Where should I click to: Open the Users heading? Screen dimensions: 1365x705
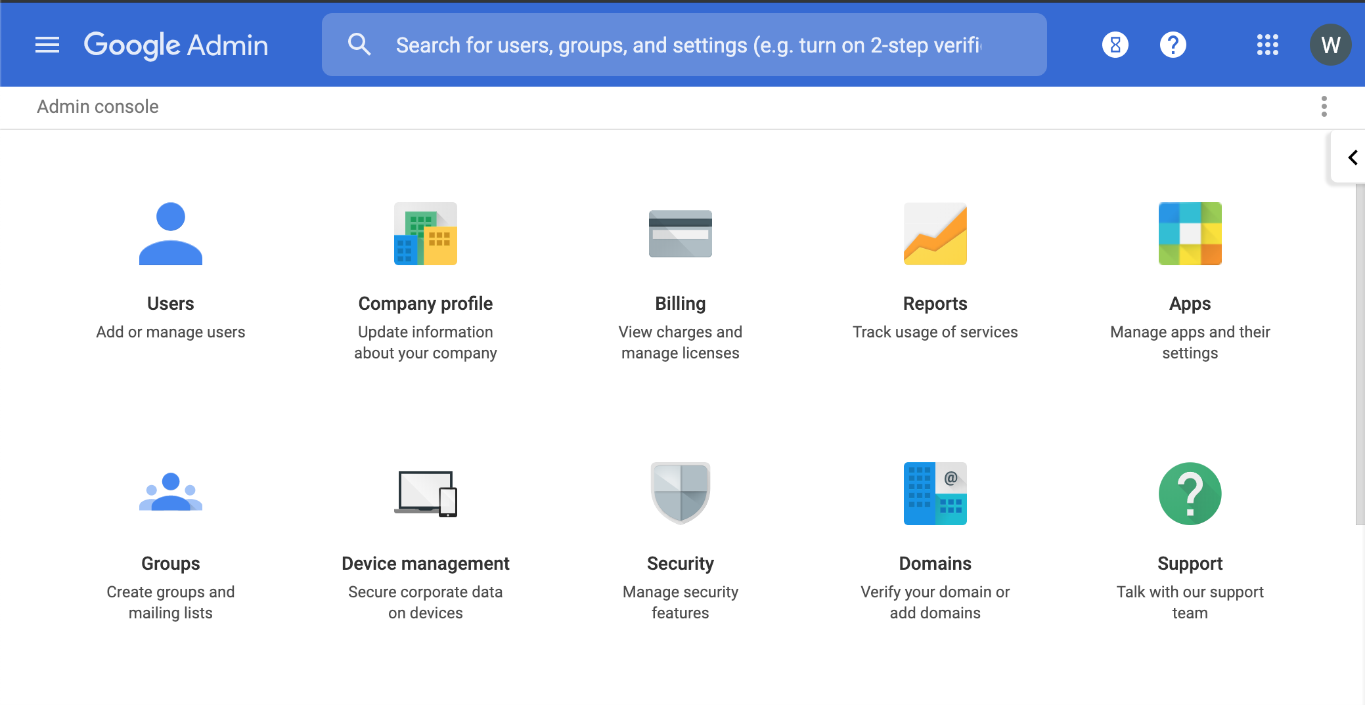171,303
